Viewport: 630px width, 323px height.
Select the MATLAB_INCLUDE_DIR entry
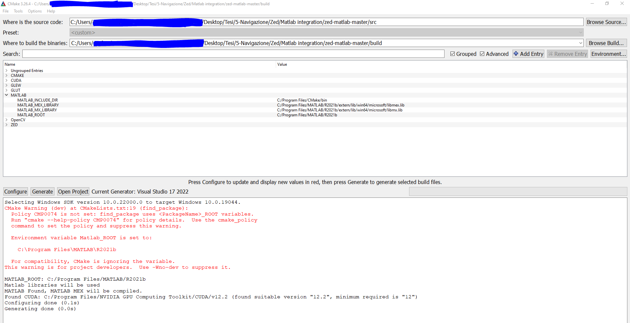click(37, 100)
